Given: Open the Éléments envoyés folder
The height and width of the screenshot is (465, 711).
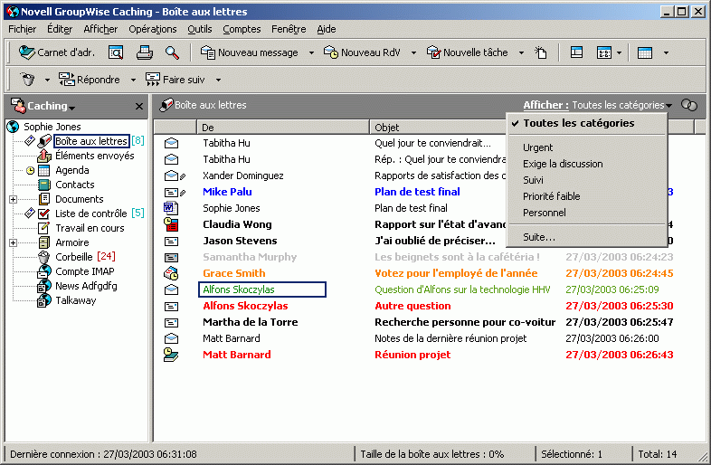Looking at the screenshot, I should 95,156.
